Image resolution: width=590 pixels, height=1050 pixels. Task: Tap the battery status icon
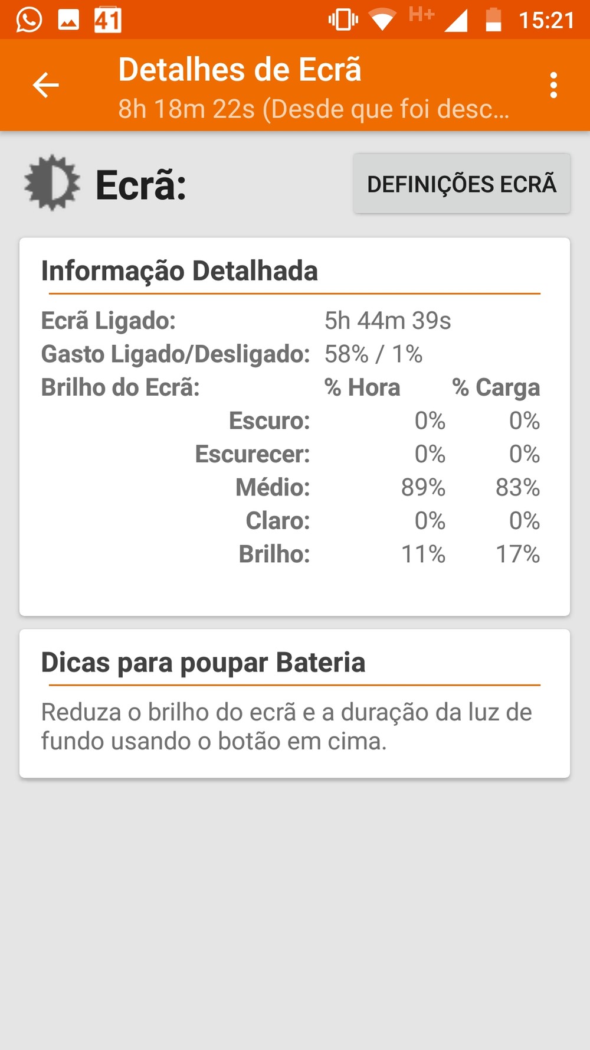493,20
